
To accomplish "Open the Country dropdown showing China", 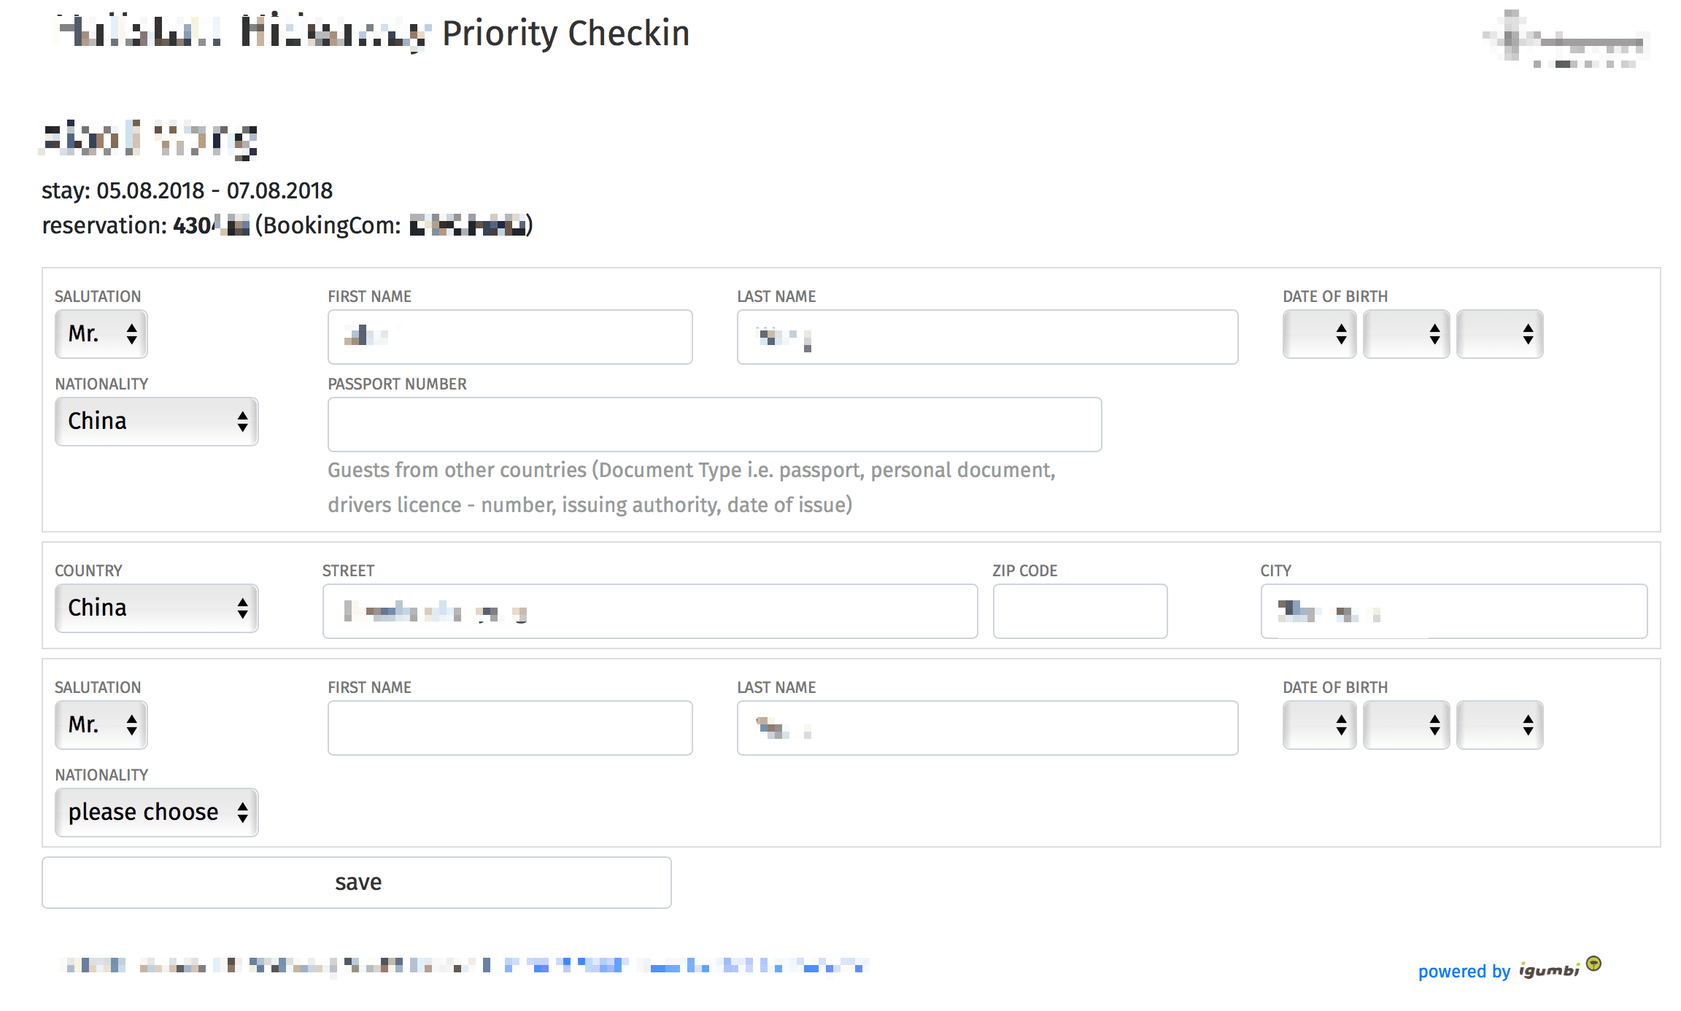I will coord(157,608).
